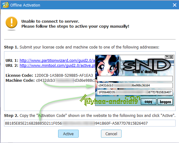Click the SND seek n' destroy logo

[146, 66]
